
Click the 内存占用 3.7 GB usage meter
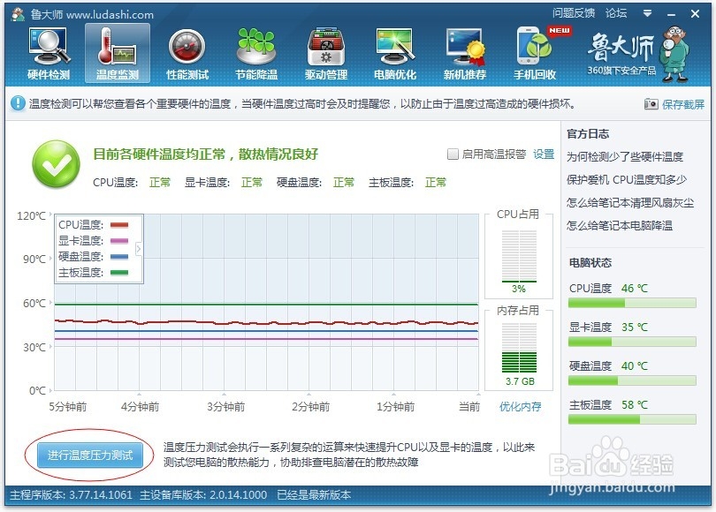[519, 348]
